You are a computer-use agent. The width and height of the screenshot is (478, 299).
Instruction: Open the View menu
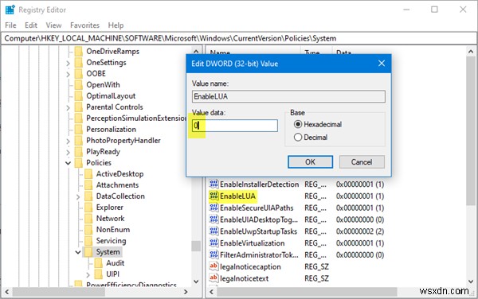[53, 25]
